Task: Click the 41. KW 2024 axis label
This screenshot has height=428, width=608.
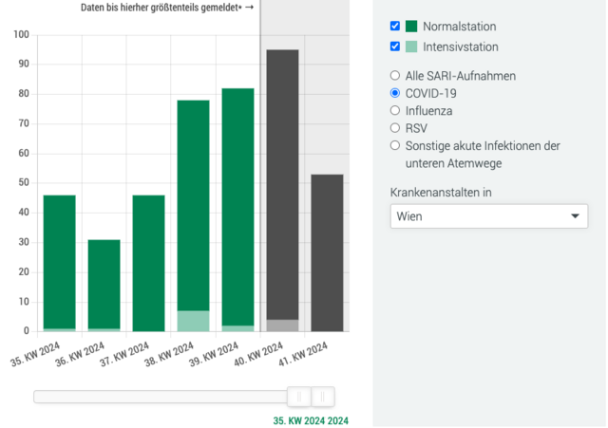Action: (303, 354)
